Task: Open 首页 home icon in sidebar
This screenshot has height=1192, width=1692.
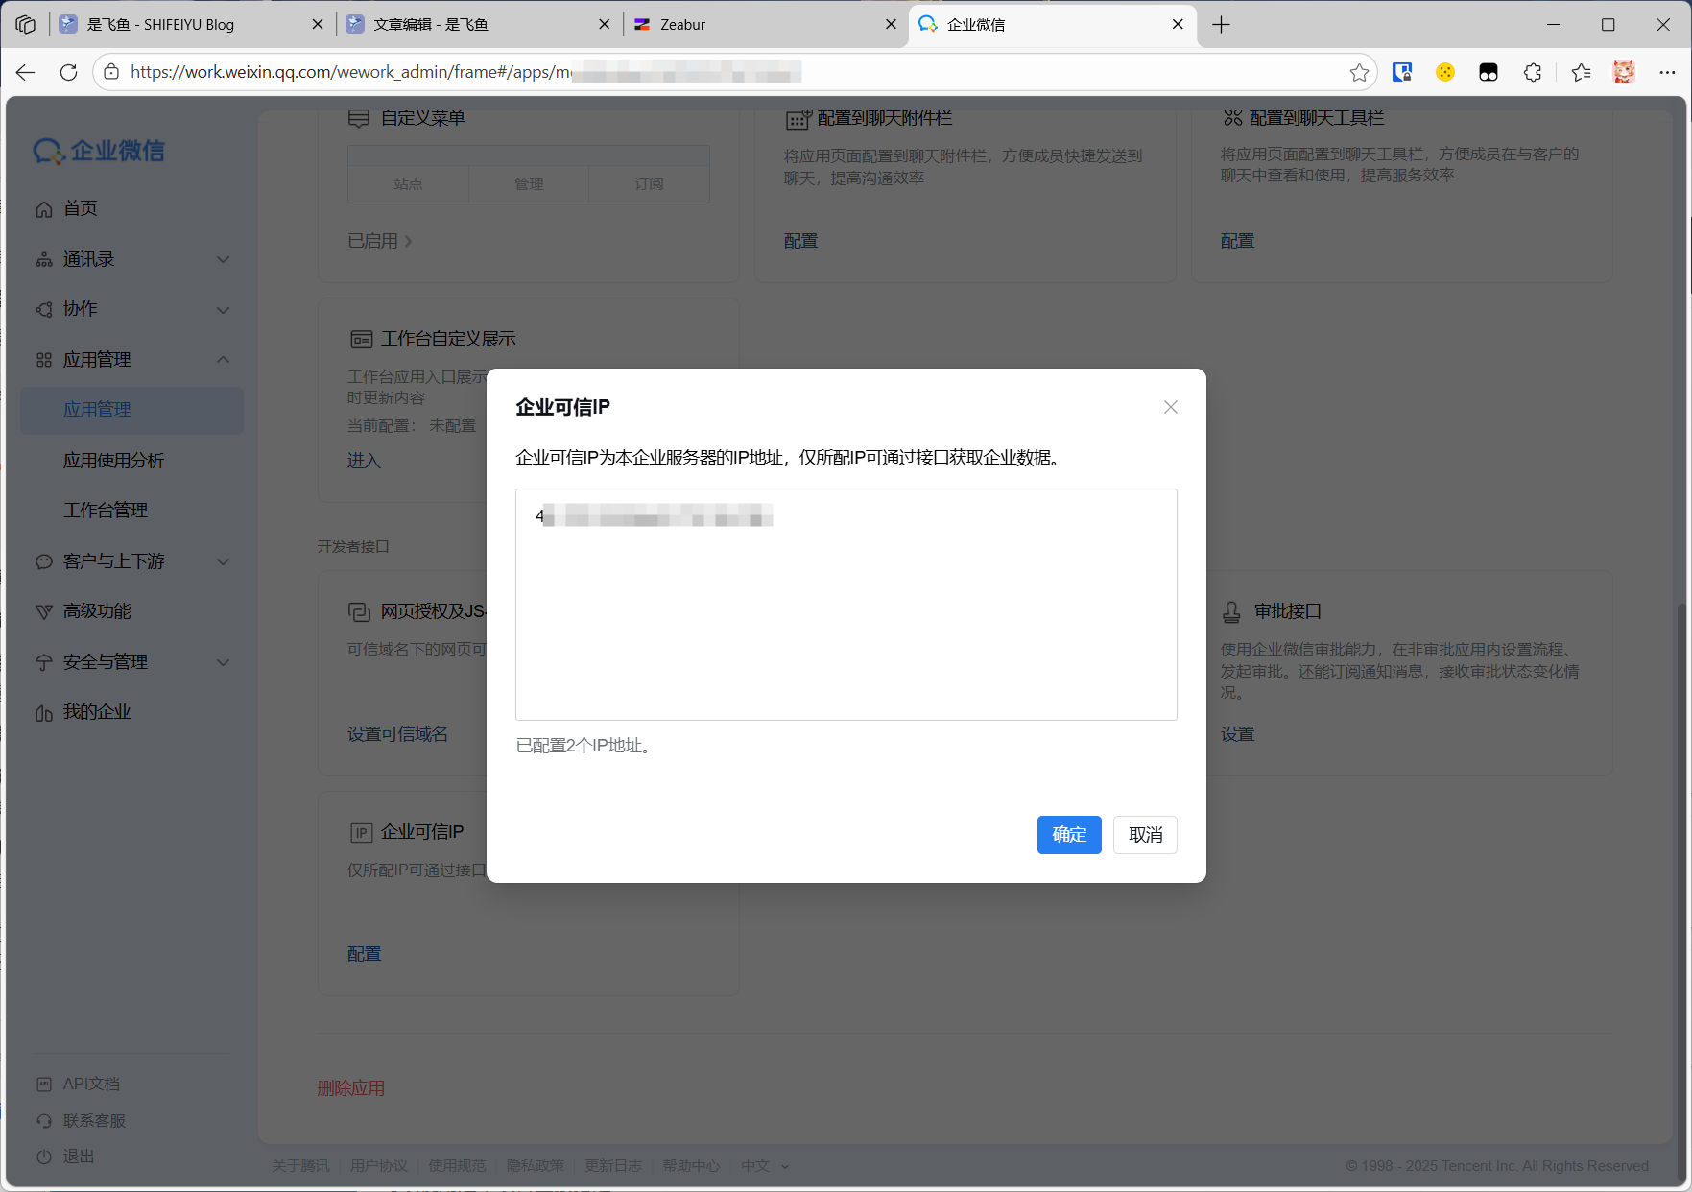Action: pyautogui.click(x=44, y=209)
